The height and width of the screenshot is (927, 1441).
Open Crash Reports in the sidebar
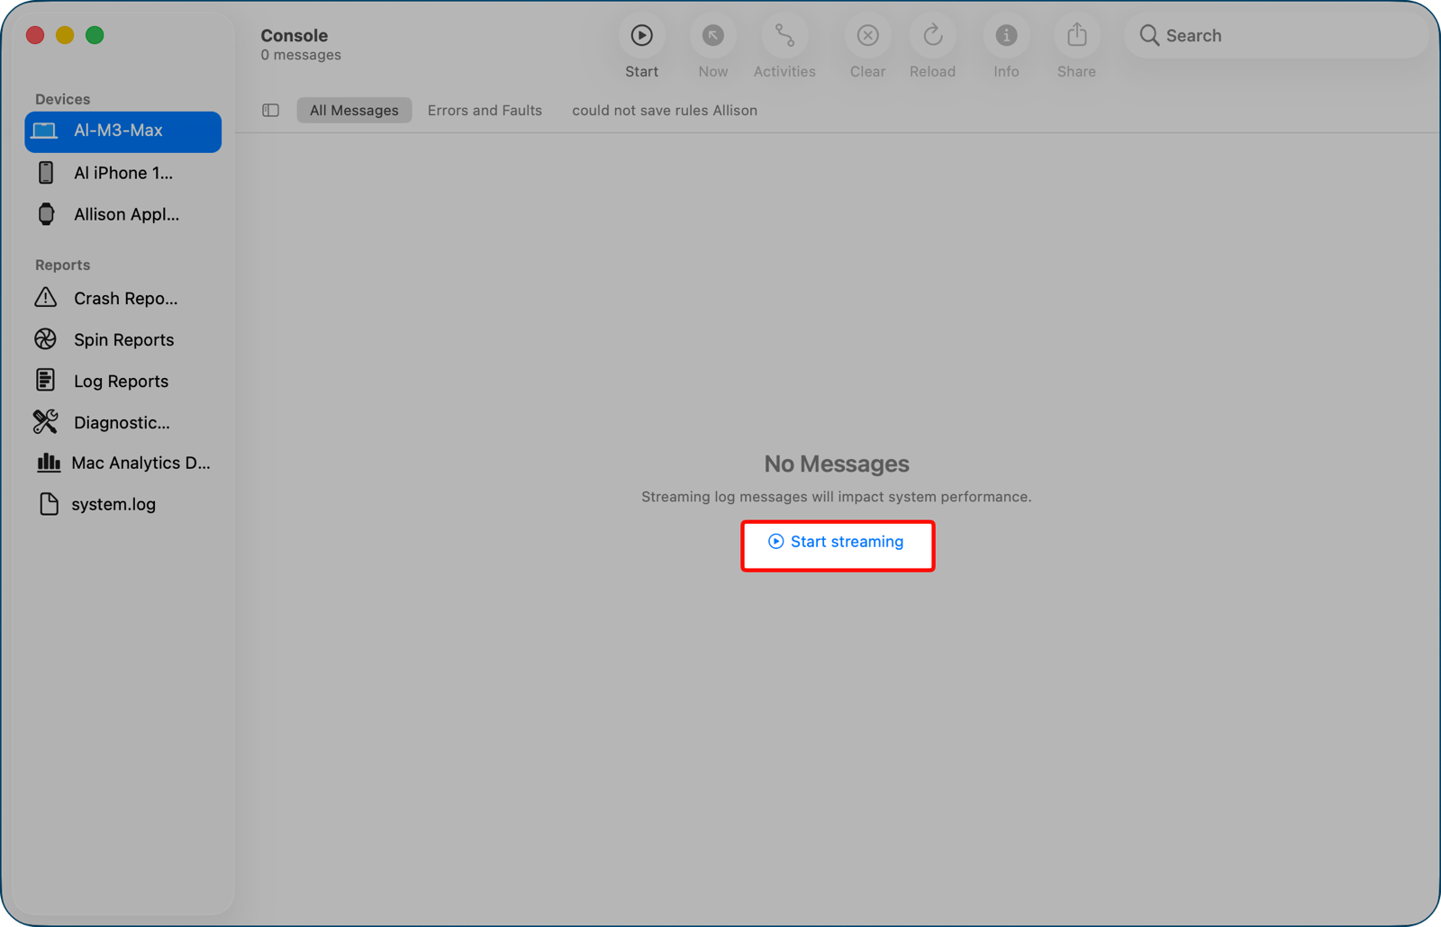(x=123, y=298)
